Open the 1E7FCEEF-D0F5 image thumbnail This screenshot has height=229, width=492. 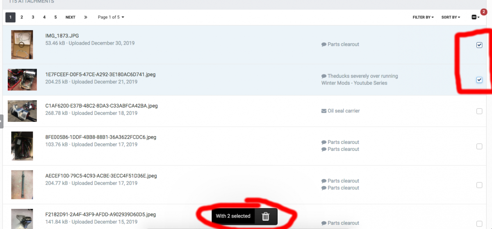(x=22, y=79)
